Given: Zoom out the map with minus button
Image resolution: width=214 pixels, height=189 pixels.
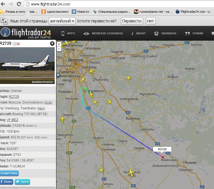Looking at the screenshot, I should coord(59,49).
